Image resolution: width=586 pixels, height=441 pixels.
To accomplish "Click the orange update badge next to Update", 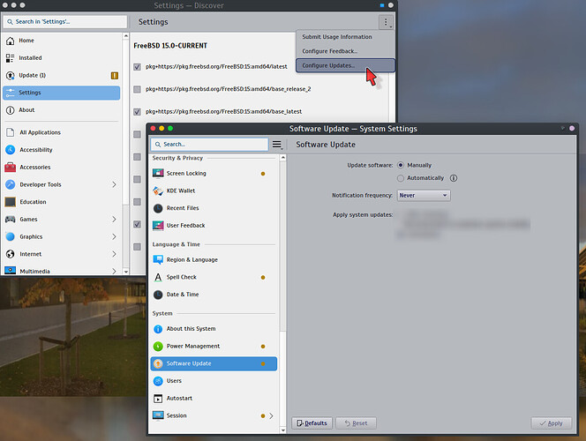I will (x=115, y=76).
